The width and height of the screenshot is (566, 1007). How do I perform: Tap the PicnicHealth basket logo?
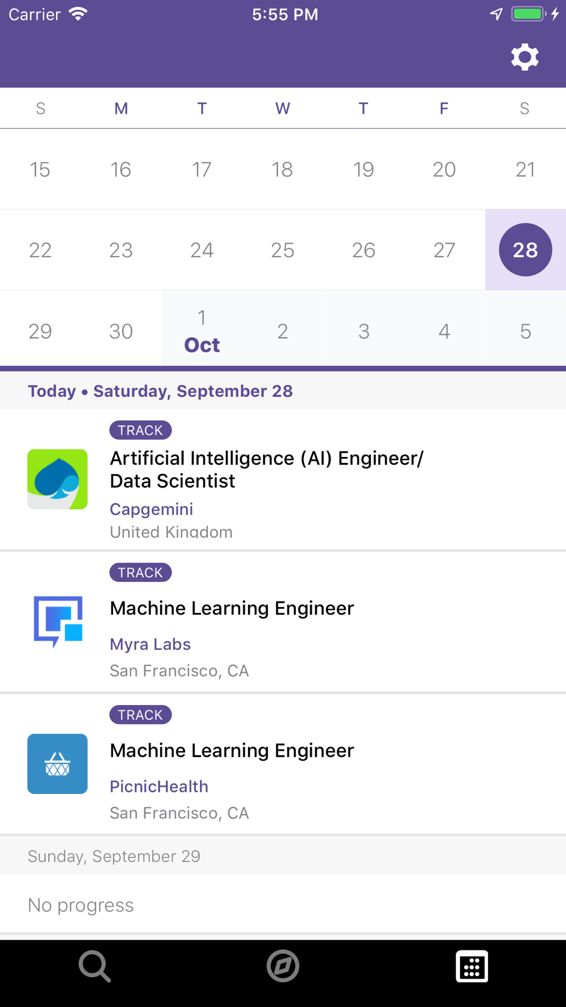(57, 763)
